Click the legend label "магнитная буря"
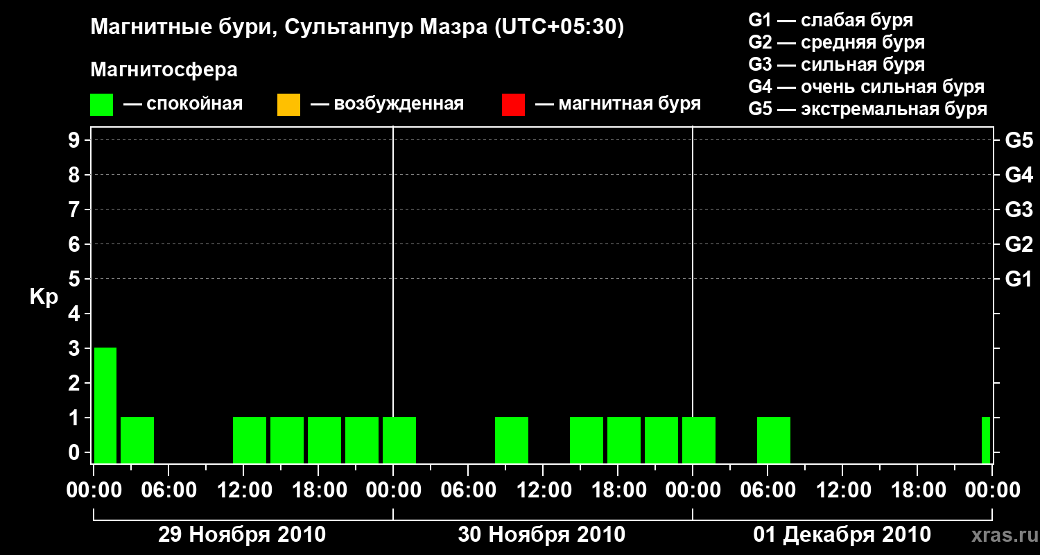The width and height of the screenshot is (1040, 555). point(630,105)
